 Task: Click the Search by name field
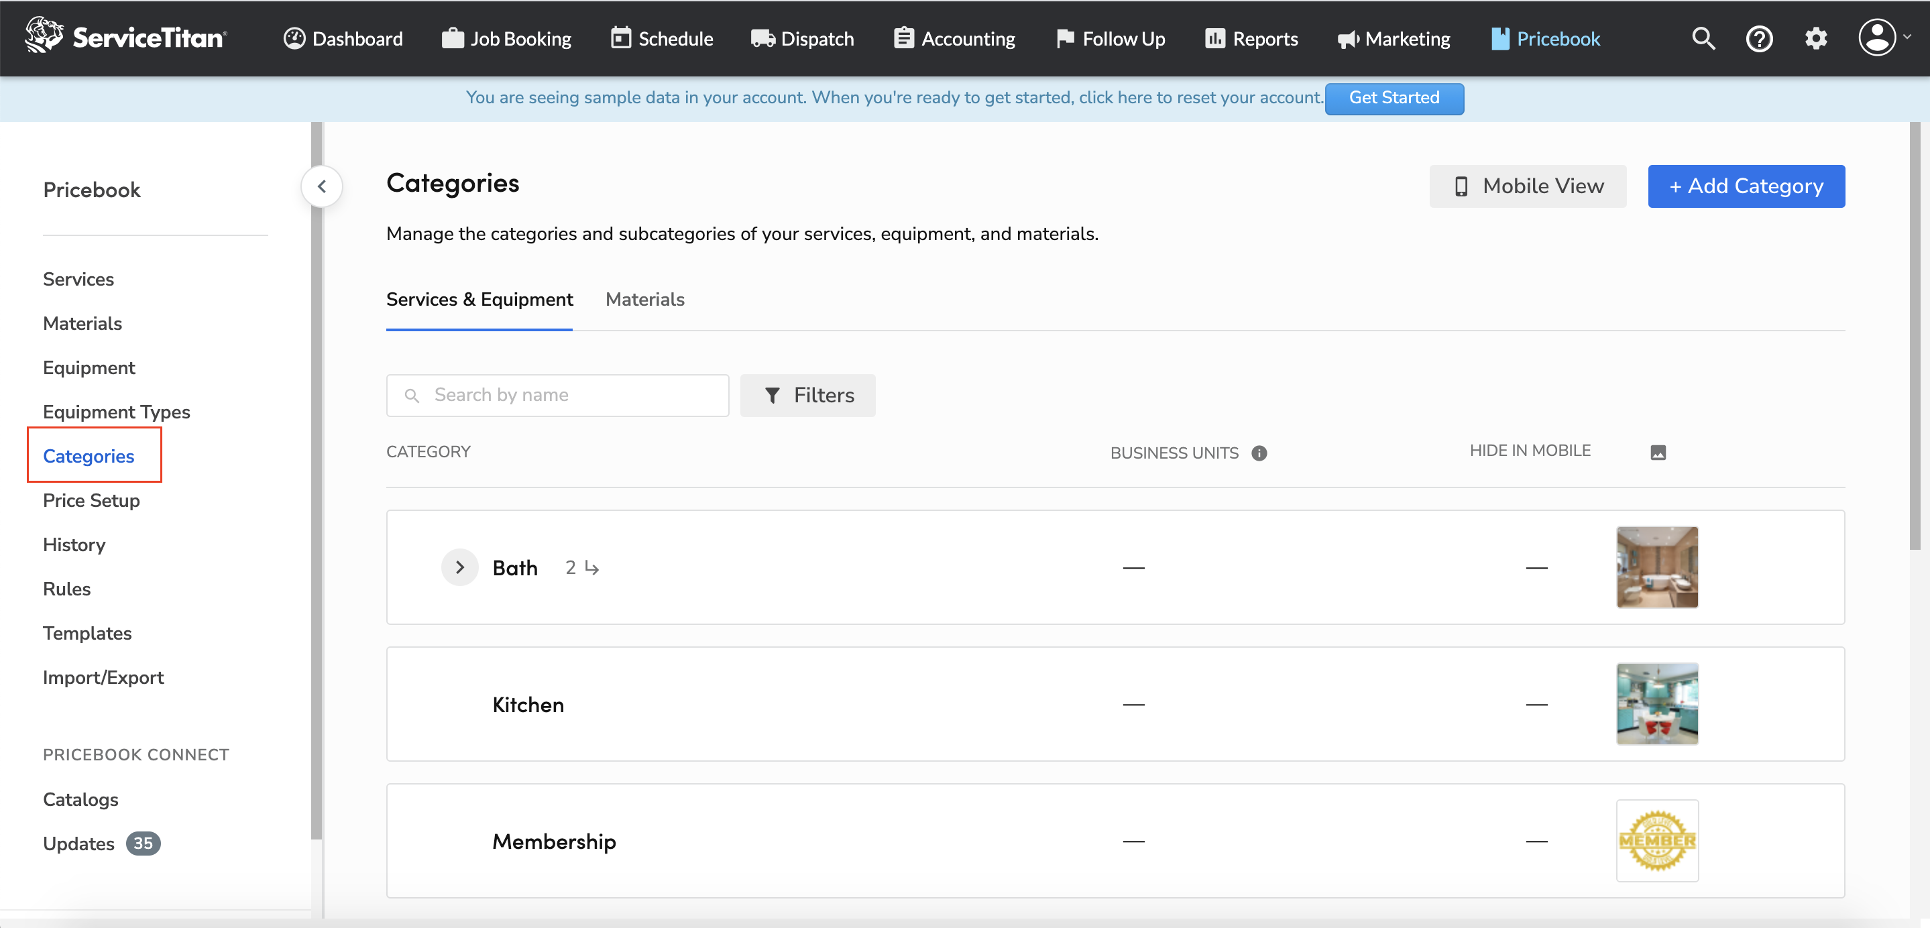[x=557, y=395]
